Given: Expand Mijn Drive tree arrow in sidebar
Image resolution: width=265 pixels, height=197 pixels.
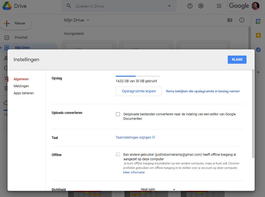Looking at the screenshot, I should (x=1, y=48).
